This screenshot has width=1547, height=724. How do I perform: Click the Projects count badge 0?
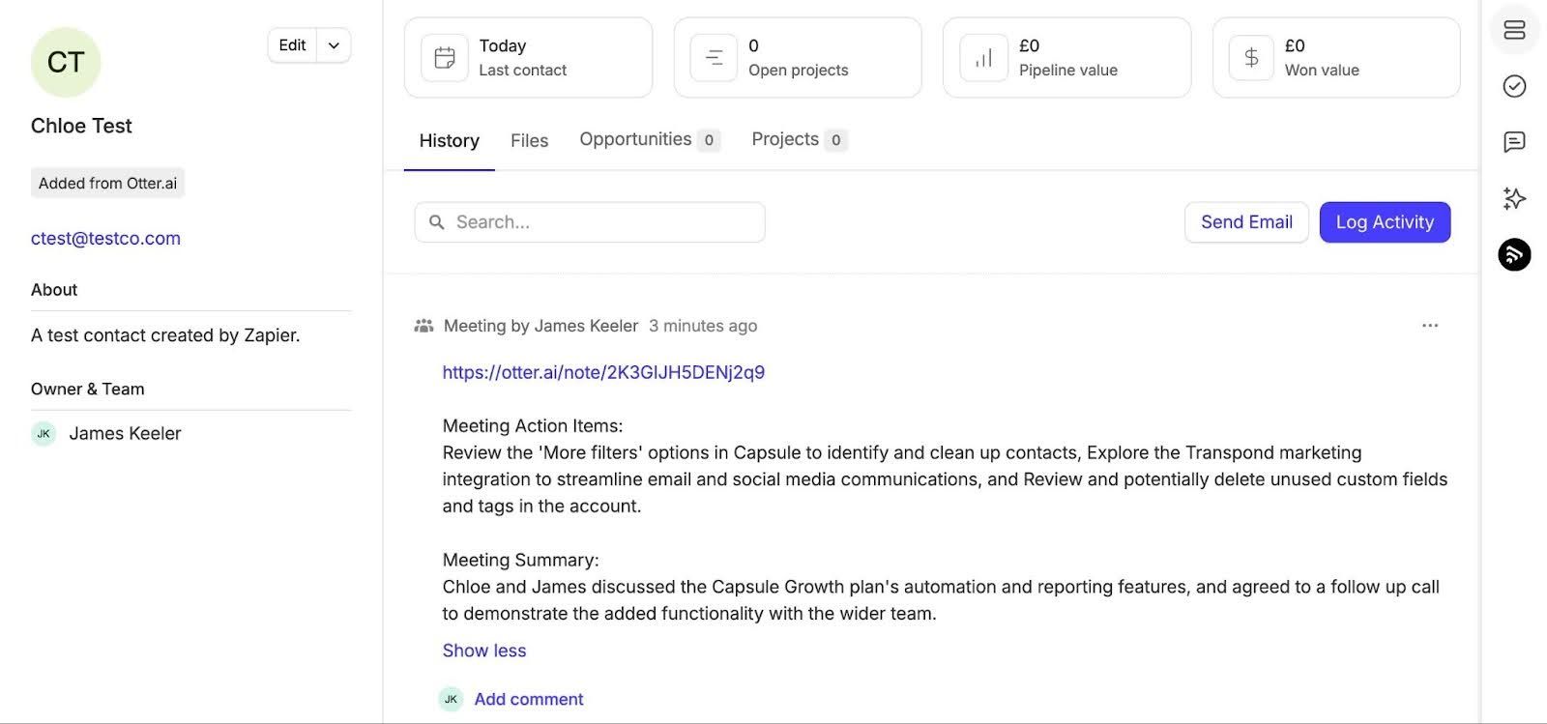836,140
